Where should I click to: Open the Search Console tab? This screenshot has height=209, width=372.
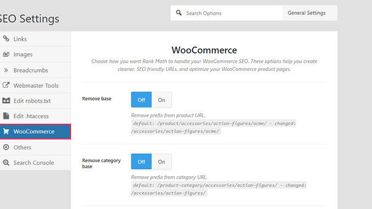point(35,163)
